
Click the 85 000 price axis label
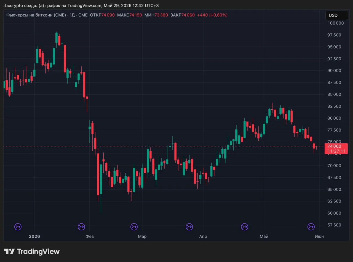[335, 94]
